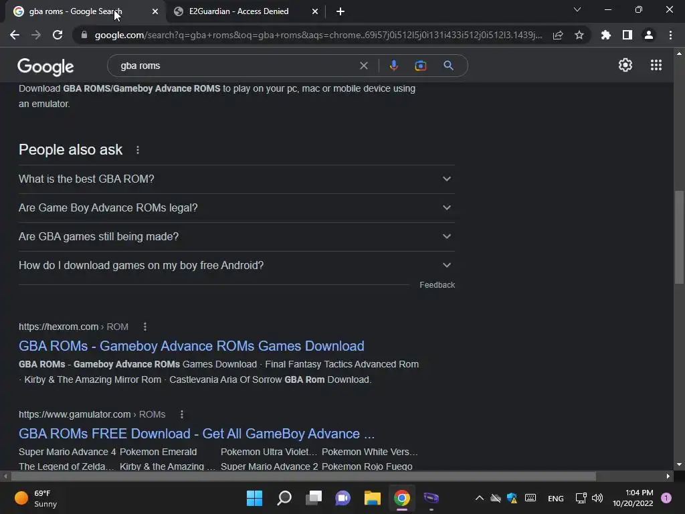The height and width of the screenshot is (514, 685).
Task: Open Google quick settings gear
Action: click(x=625, y=65)
